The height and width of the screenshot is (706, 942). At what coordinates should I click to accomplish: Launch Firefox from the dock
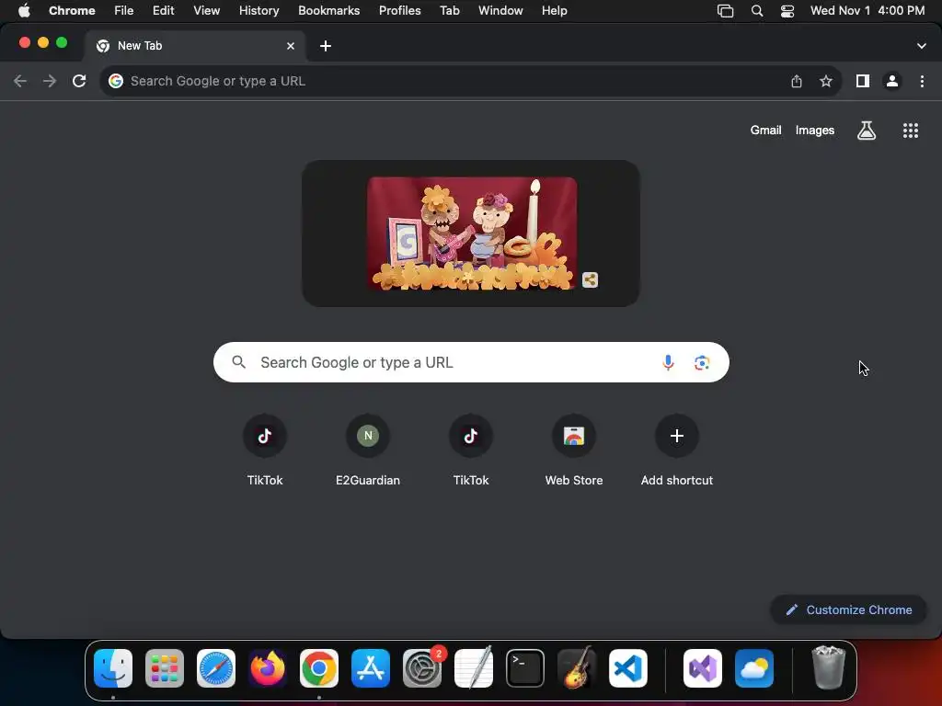click(x=268, y=668)
